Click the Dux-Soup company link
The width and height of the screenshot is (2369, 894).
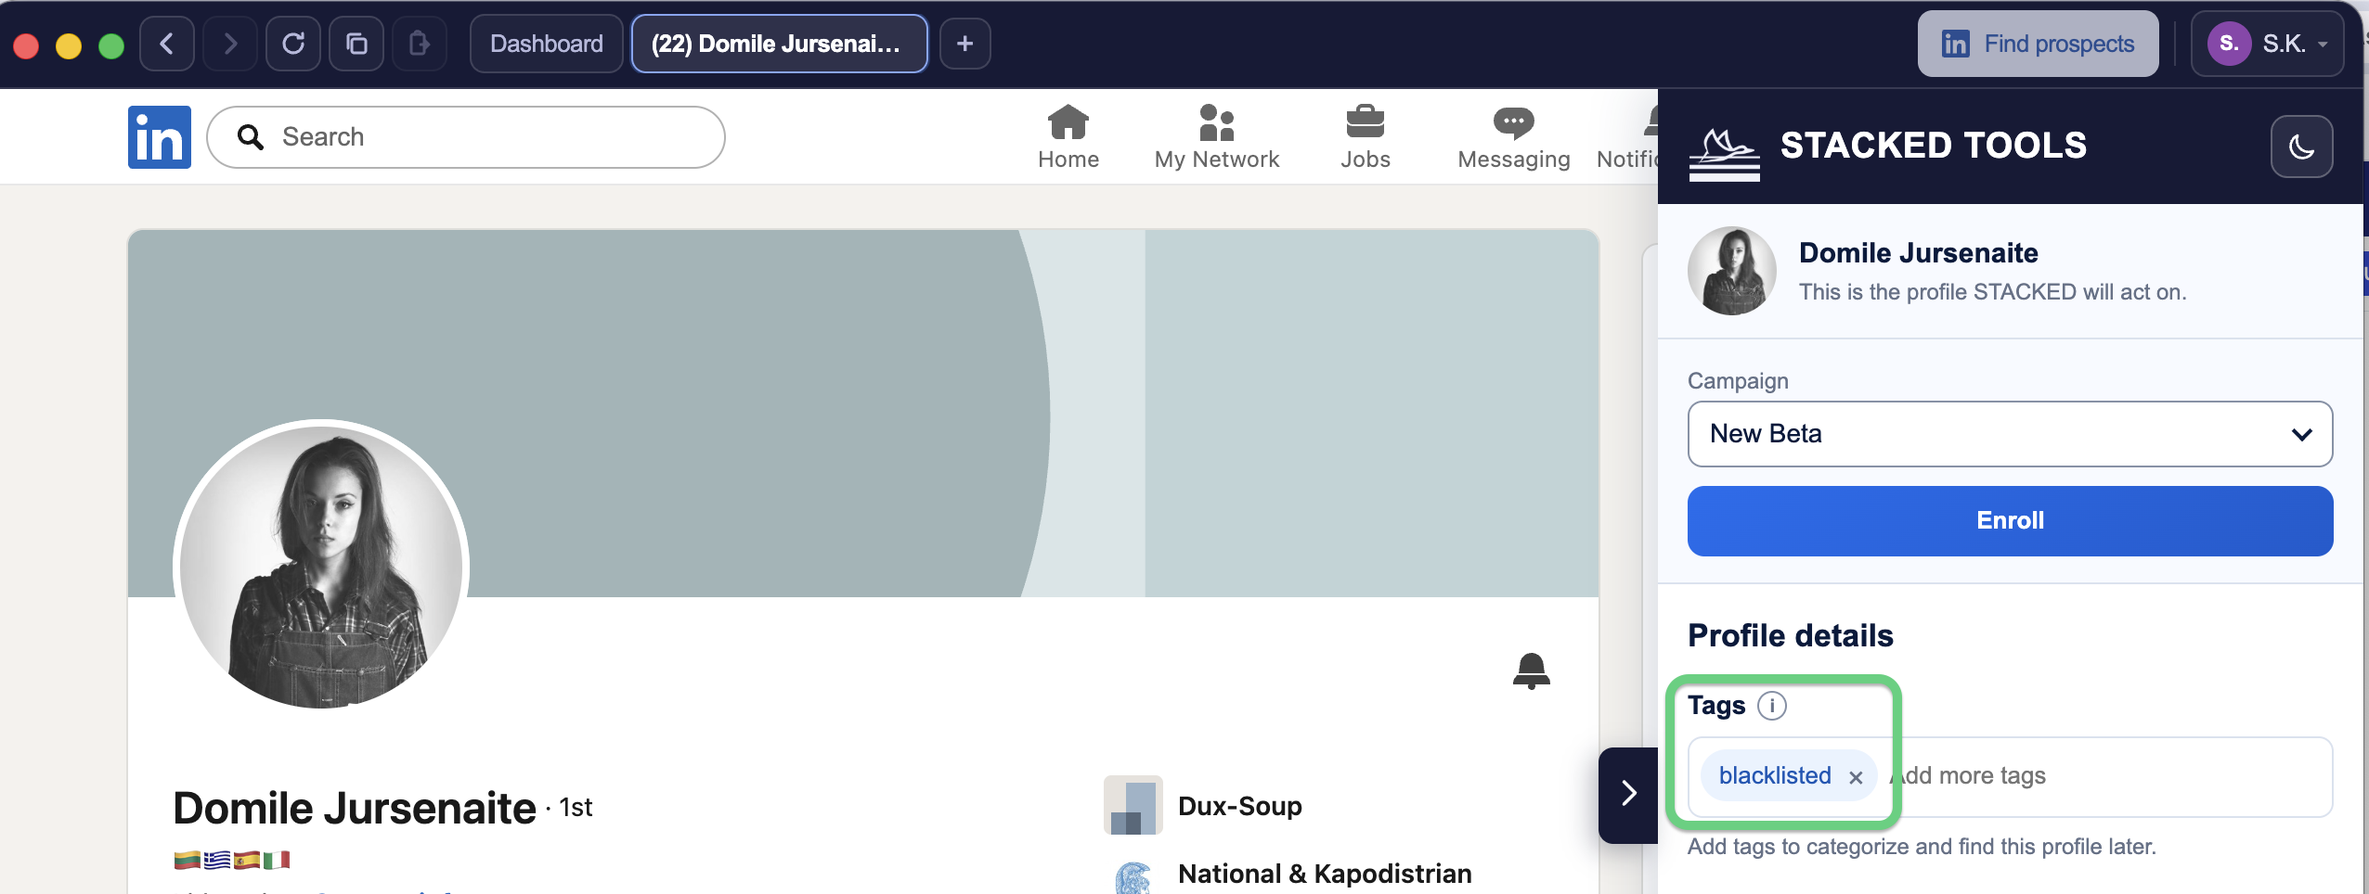[x=1240, y=806]
